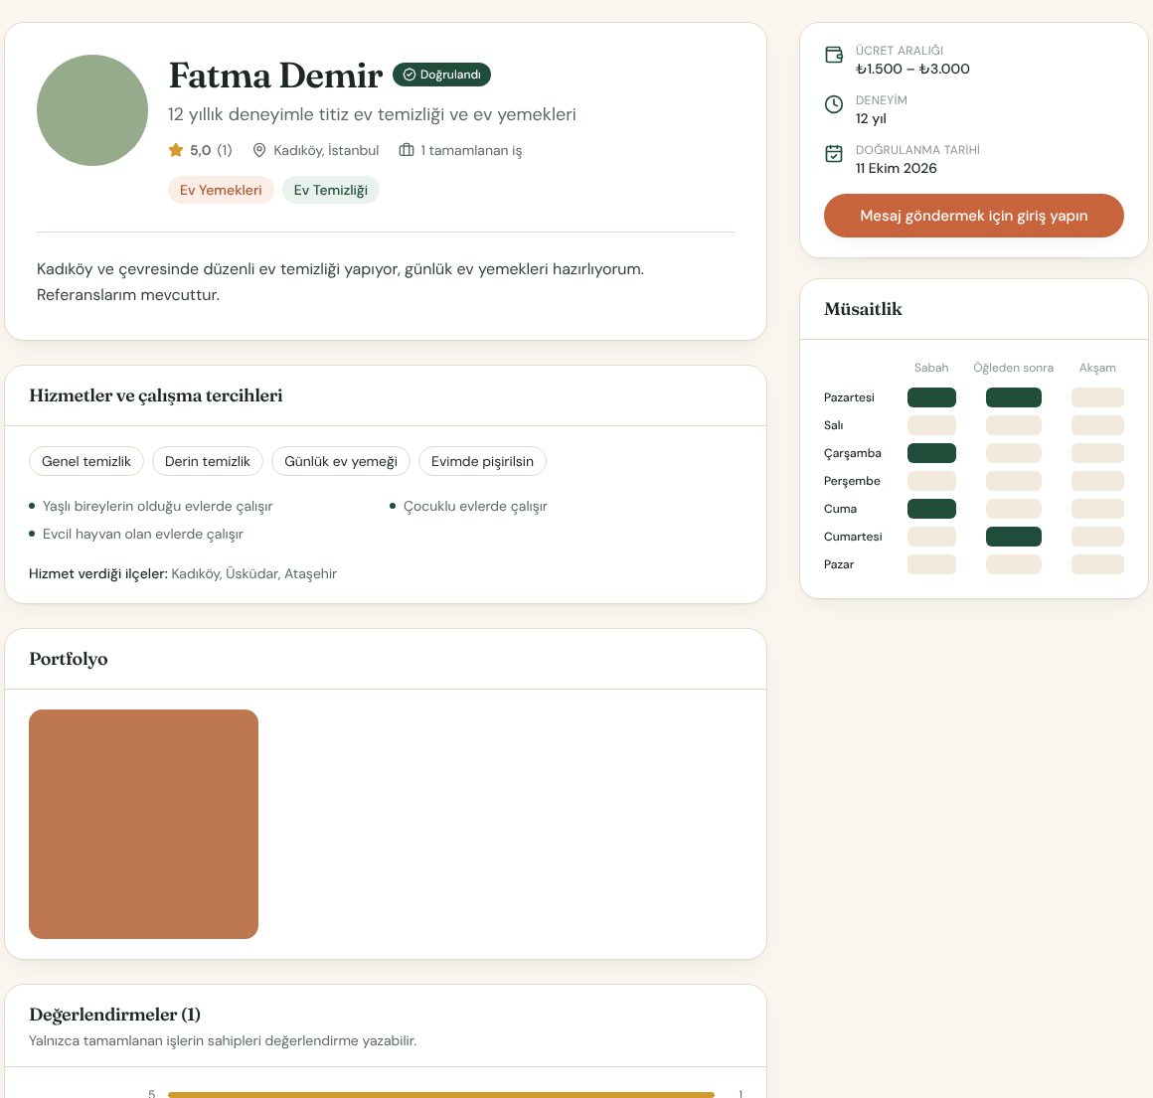Click Fatma Demir's green profile avatar
The height and width of the screenshot is (1098, 1153).
pos(92,110)
